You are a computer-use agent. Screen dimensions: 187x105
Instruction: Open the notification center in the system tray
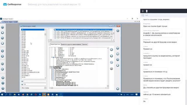pyautogui.click(x=136, y=94)
